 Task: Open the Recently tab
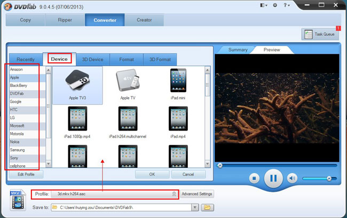(26, 59)
